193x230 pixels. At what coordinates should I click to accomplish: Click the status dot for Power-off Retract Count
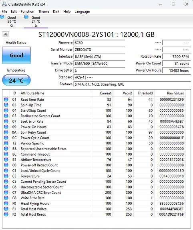[x=6, y=165]
